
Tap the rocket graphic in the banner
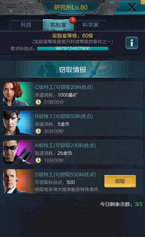click(95, 69)
